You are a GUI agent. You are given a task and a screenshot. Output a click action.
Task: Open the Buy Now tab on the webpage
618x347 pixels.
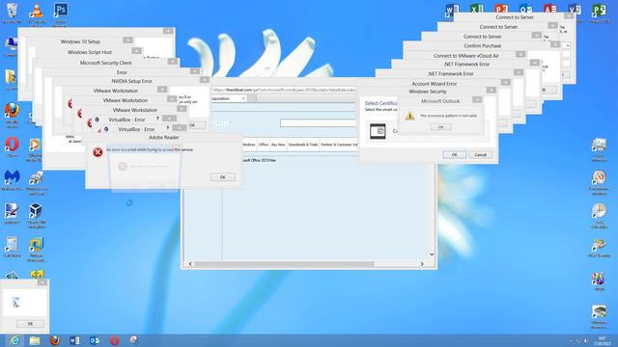[x=278, y=145]
